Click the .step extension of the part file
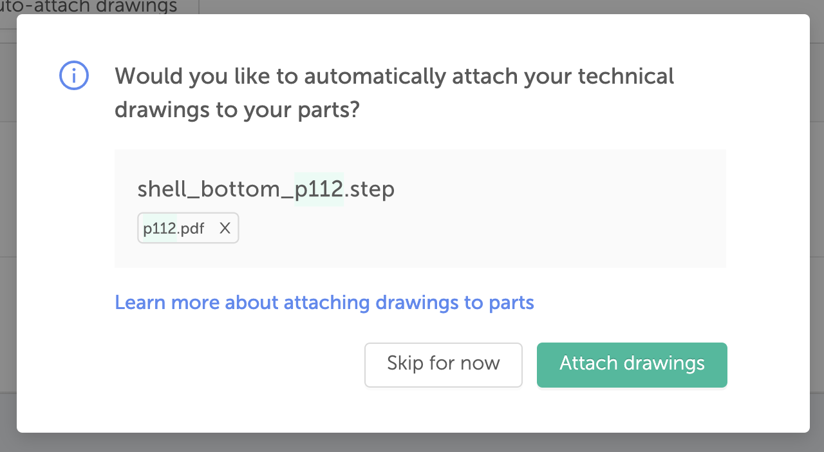 pos(369,189)
